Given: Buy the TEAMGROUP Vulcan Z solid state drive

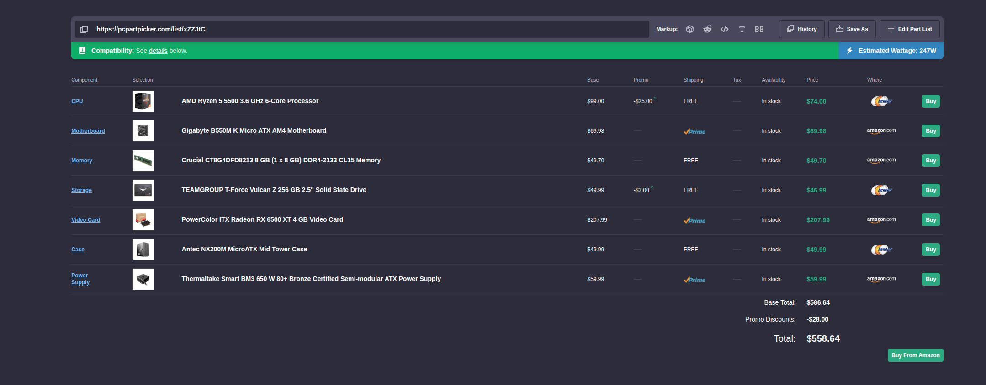Looking at the screenshot, I should 931,190.
